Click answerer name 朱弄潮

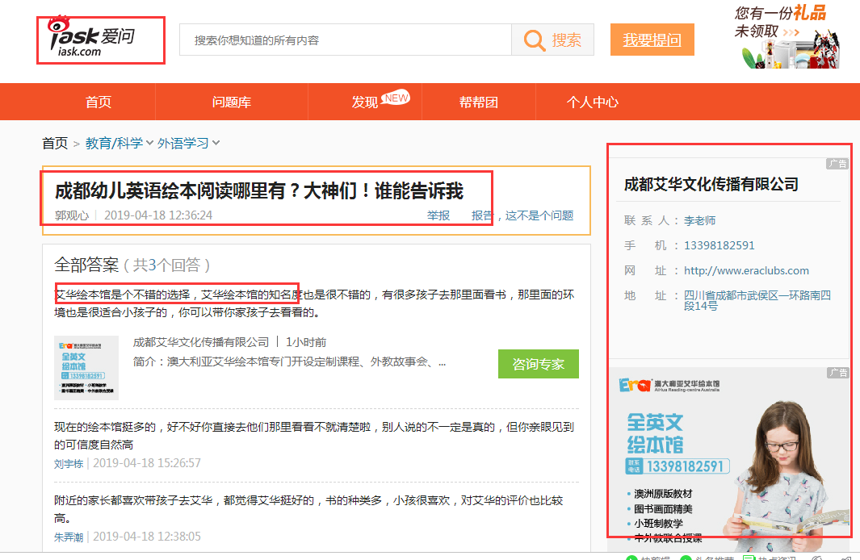click(69, 537)
